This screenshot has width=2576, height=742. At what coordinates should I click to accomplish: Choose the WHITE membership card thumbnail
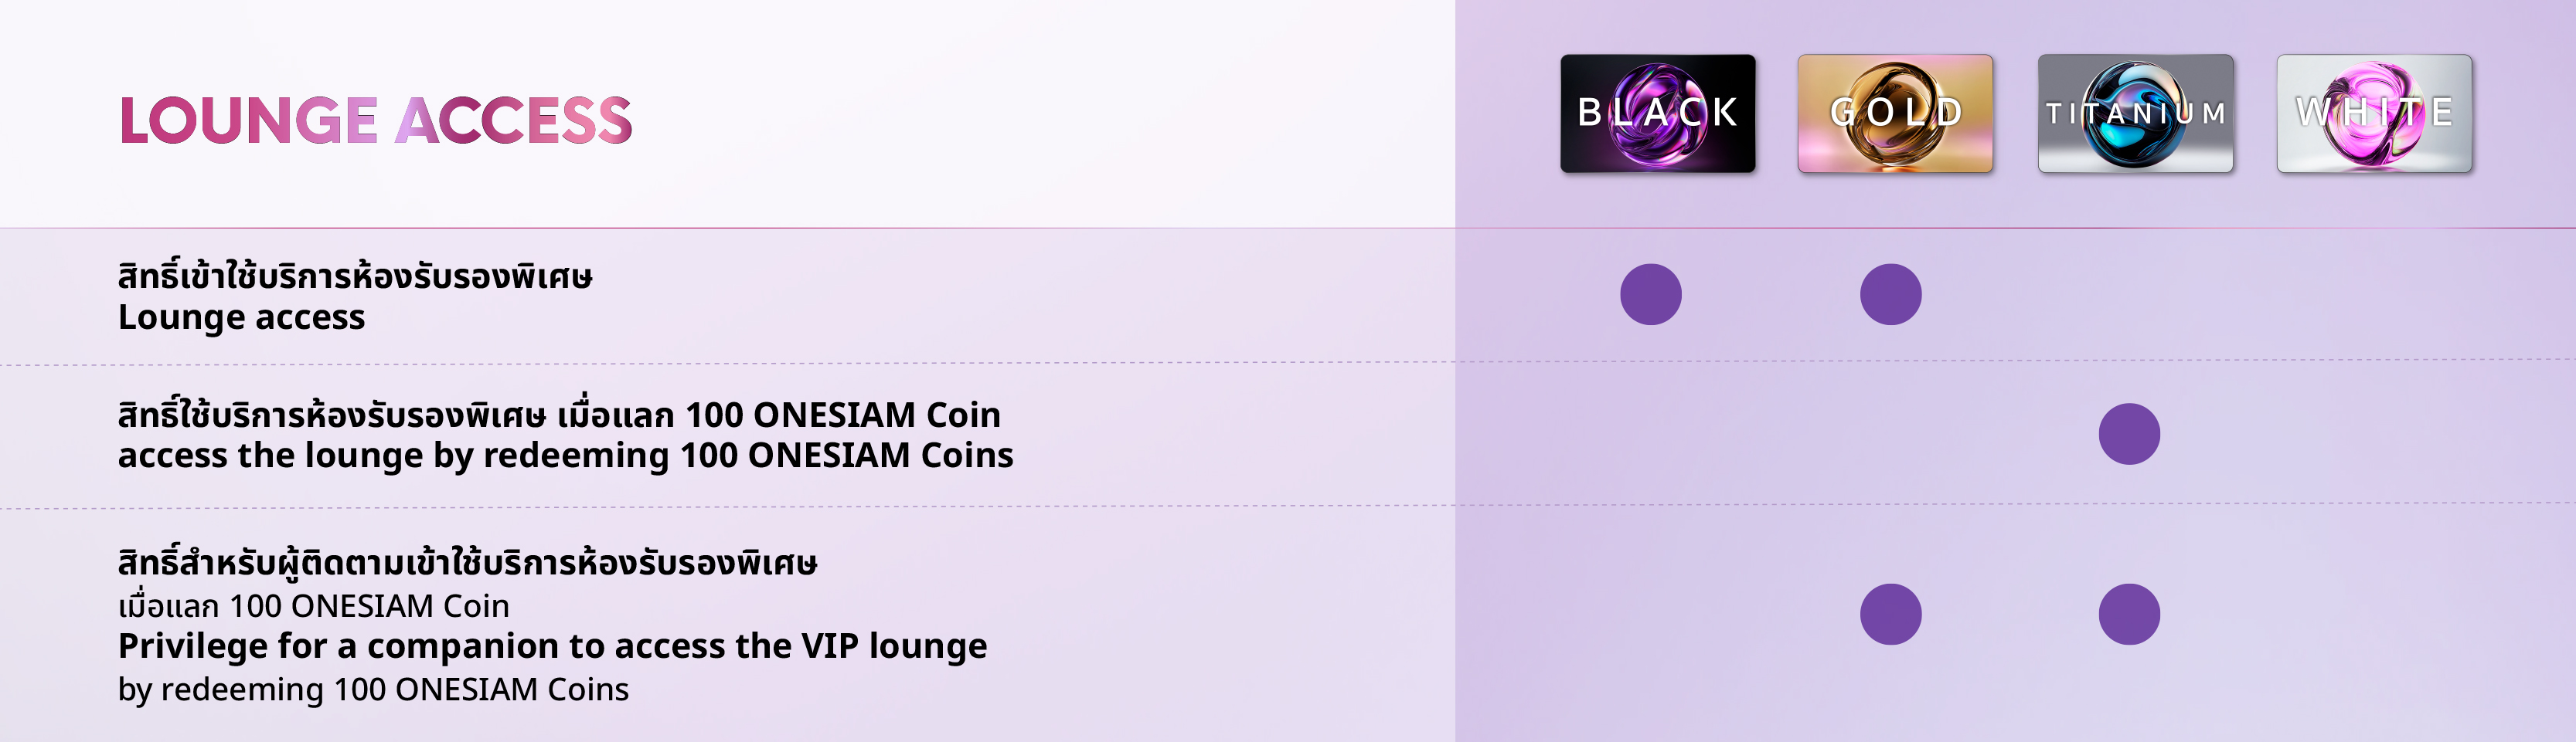2374,113
